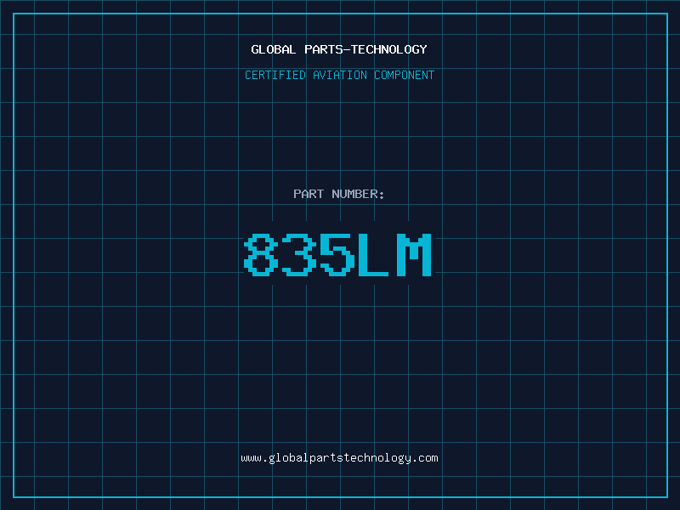Select the part number 835LM
This screenshot has height=510, width=680.
(337, 254)
